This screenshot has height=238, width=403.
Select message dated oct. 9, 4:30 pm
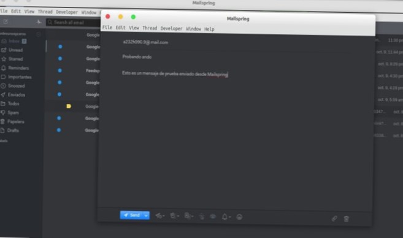[390, 76]
